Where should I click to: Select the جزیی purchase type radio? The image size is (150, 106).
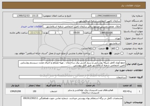[122, 53]
